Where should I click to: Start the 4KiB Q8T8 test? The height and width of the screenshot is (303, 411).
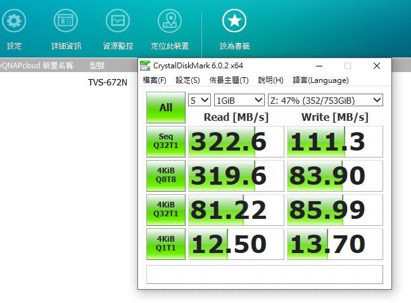coord(165,175)
